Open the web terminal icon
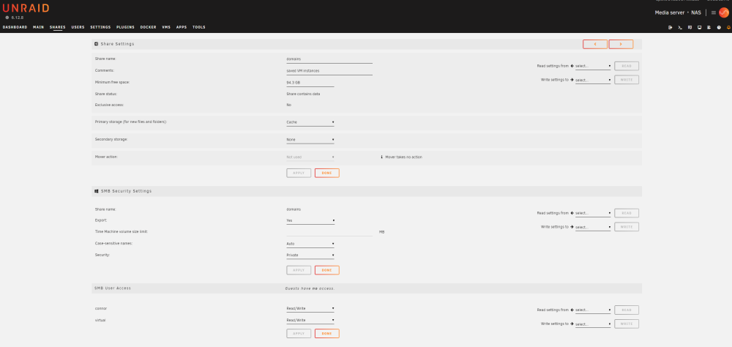732x347 pixels. 680,28
